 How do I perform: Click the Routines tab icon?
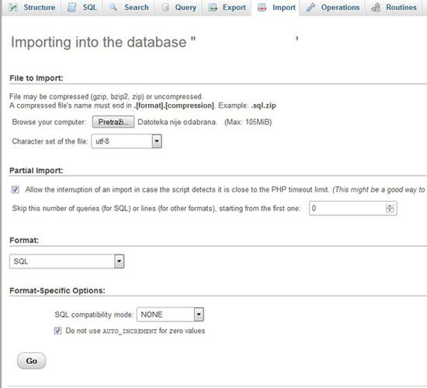(x=376, y=7)
